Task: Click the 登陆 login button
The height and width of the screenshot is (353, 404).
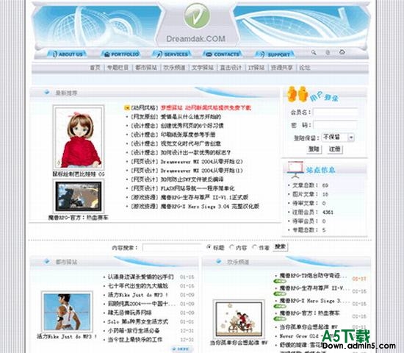Action: [314, 149]
